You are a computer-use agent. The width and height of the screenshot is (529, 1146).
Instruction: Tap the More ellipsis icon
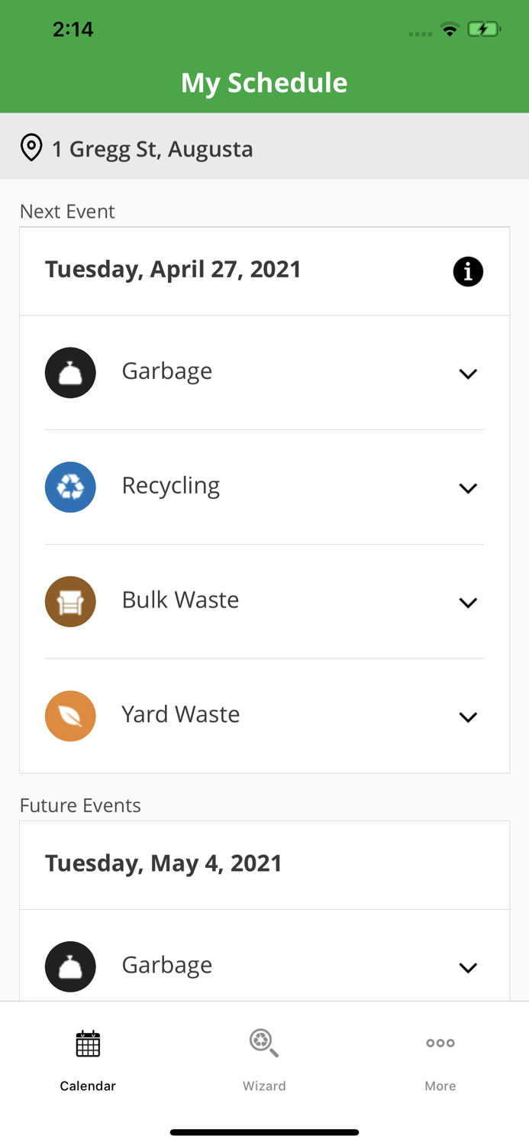click(x=440, y=1043)
